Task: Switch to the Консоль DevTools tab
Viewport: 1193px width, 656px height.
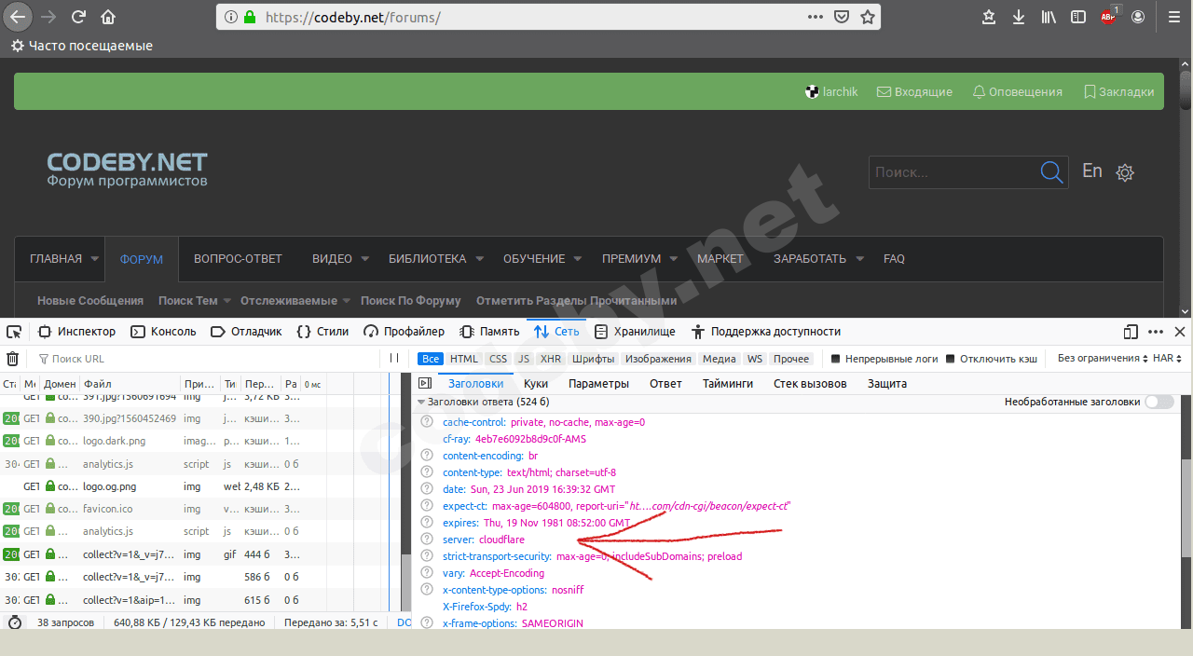Action: click(x=163, y=332)
